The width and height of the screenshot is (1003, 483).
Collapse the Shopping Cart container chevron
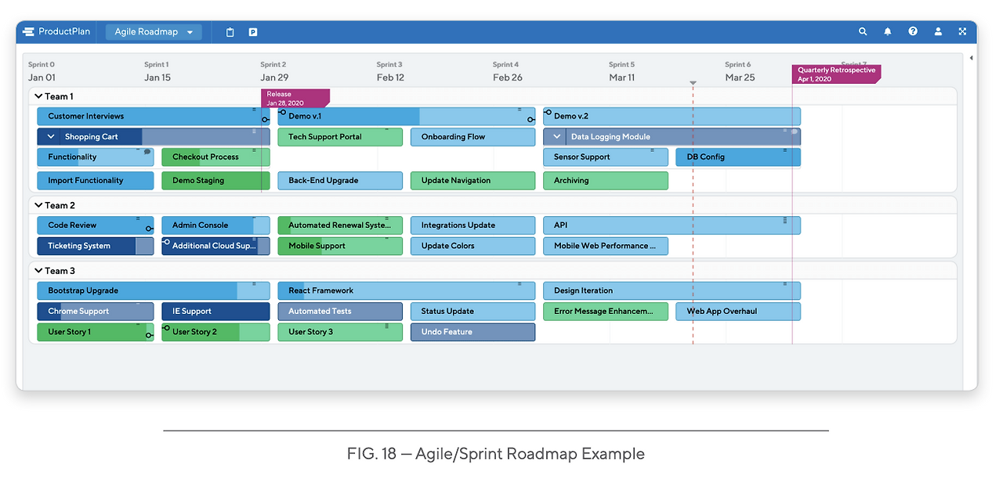[51, 137]
